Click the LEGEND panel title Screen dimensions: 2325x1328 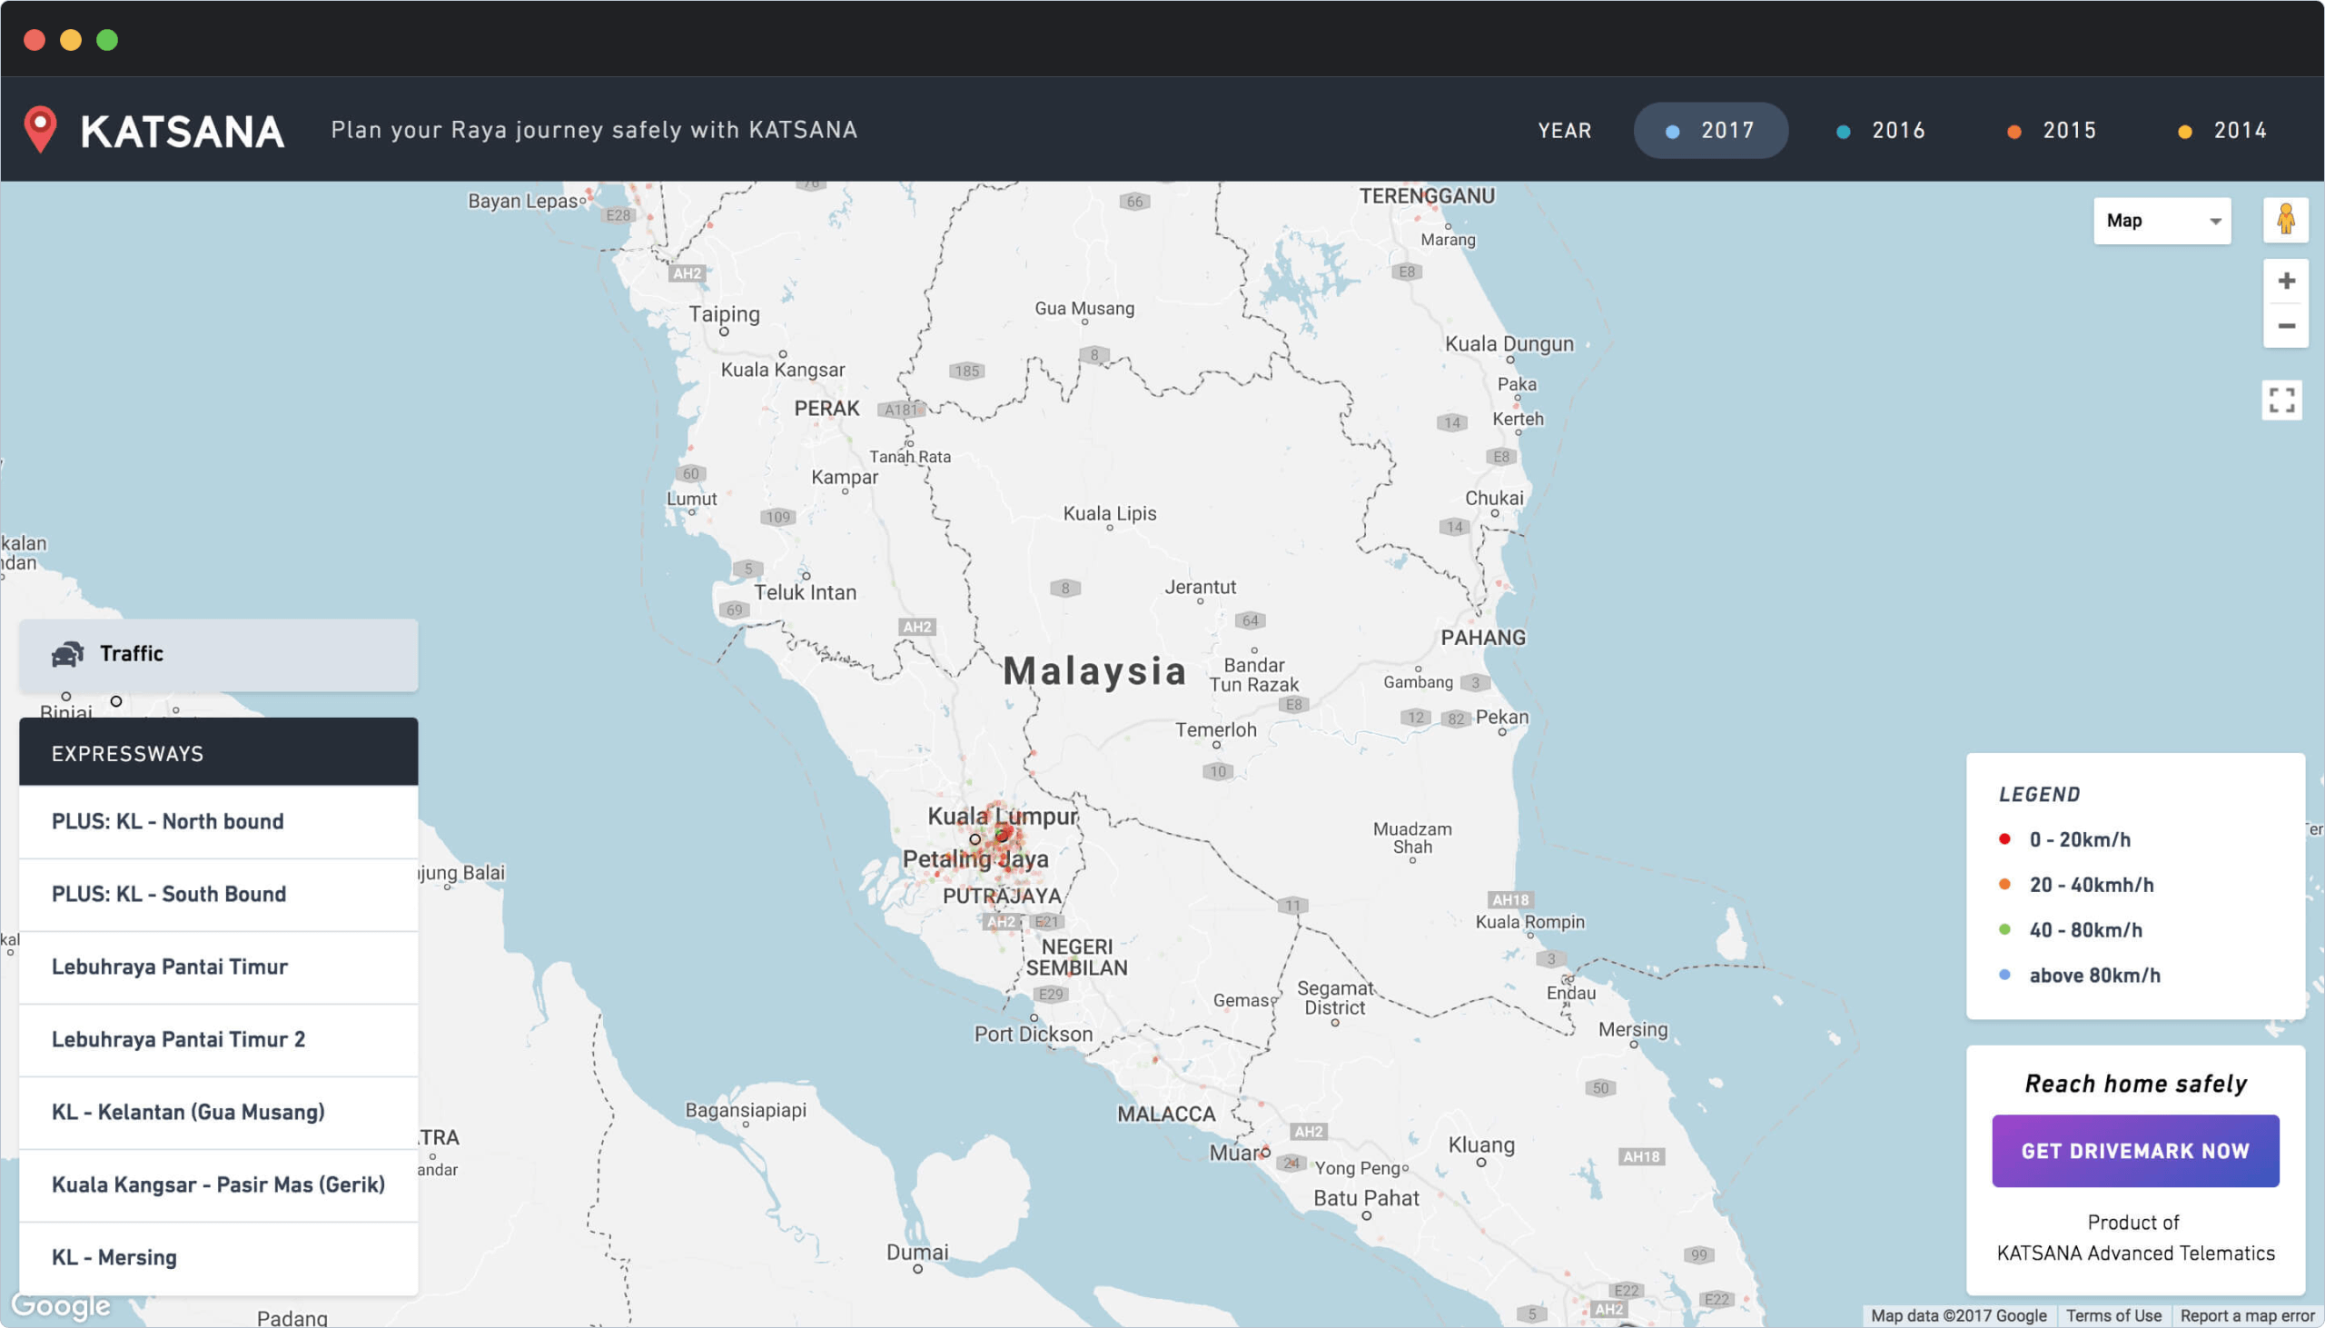(2039, 795)
